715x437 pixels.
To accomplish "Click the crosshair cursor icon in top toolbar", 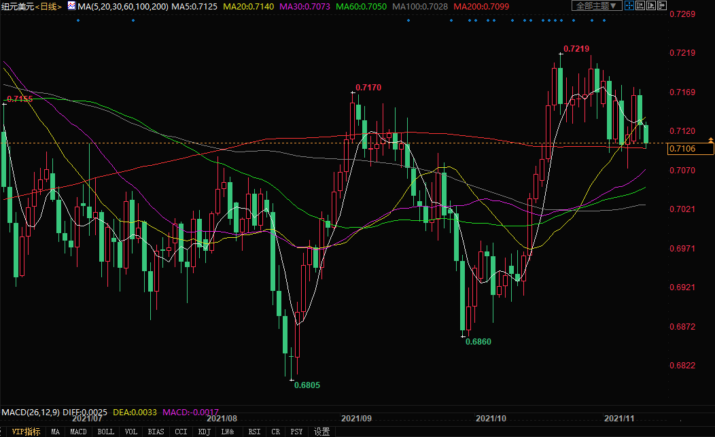I will coord(629,6).
